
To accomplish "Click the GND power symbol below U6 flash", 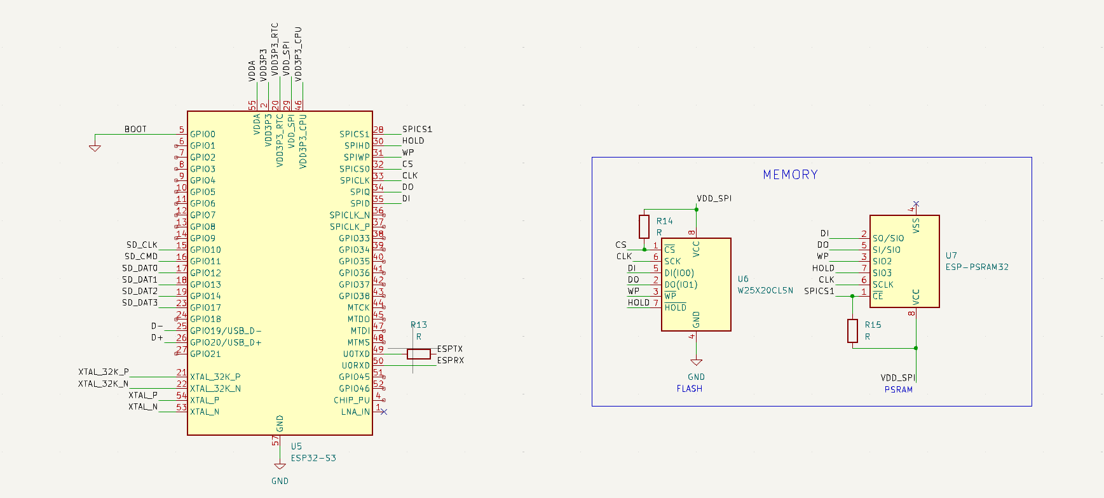I will click(x=697, y=363).
